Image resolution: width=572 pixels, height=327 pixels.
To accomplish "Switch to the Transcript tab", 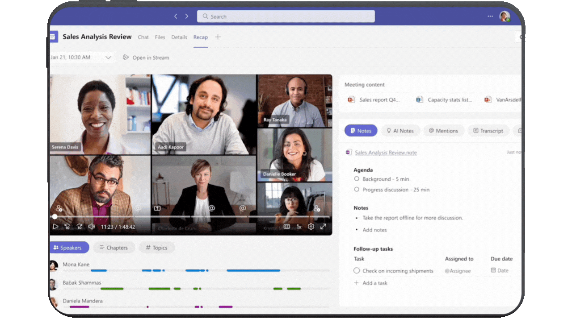I will tap(488, 130).
